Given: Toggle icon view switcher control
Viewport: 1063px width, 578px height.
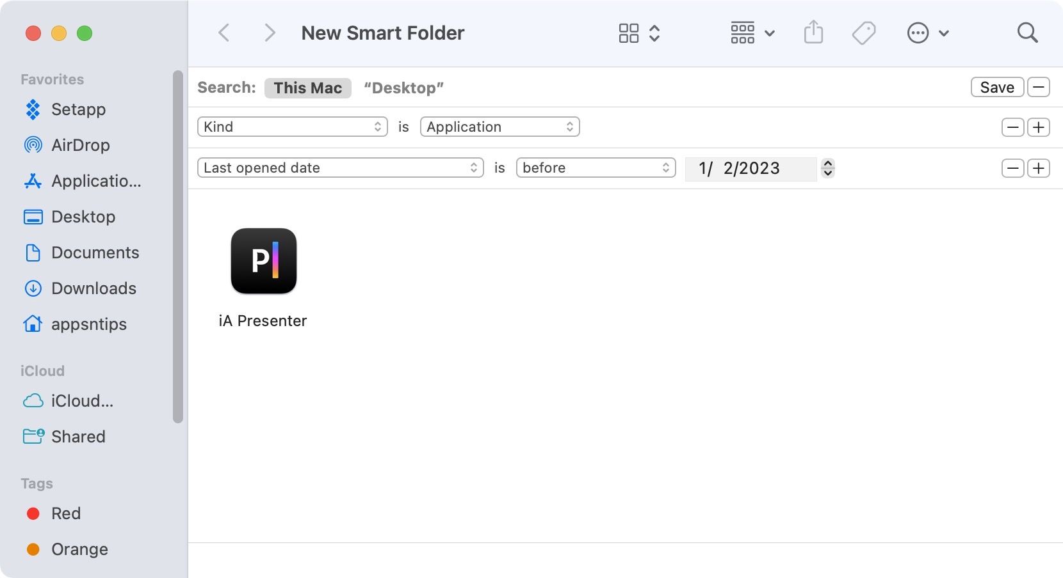Looking at the screenshot, I should point(639,33).
